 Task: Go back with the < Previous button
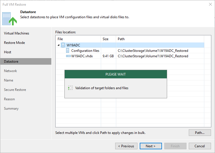126,146
